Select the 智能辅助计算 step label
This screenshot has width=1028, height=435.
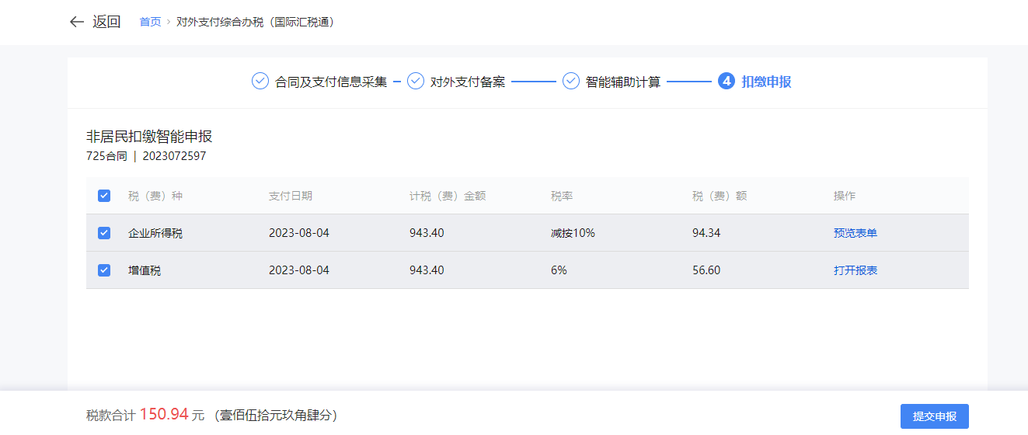point(623,82)
